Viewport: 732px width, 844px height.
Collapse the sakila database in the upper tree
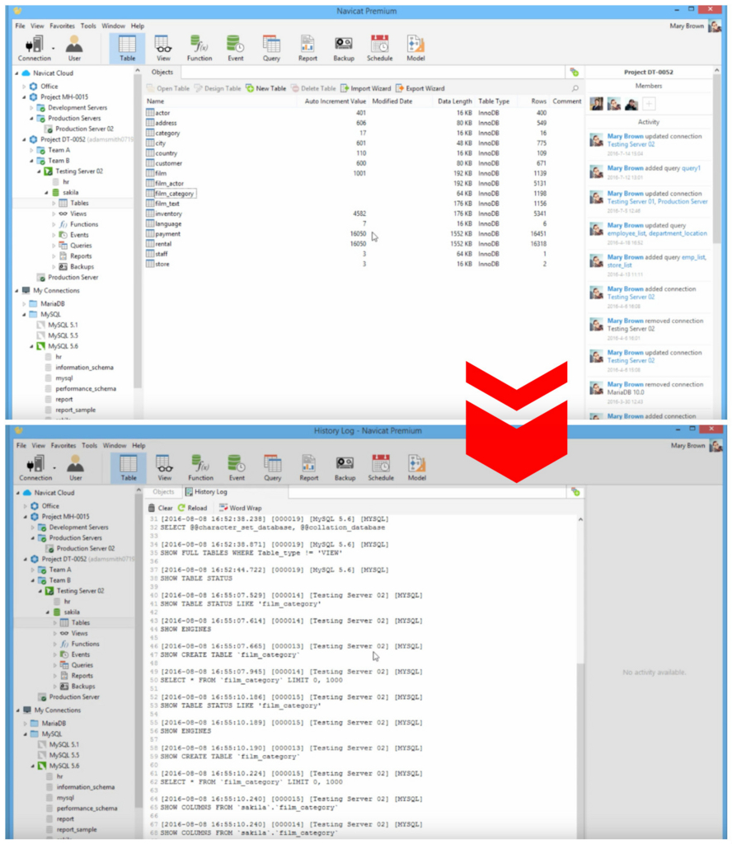[46, 193]
